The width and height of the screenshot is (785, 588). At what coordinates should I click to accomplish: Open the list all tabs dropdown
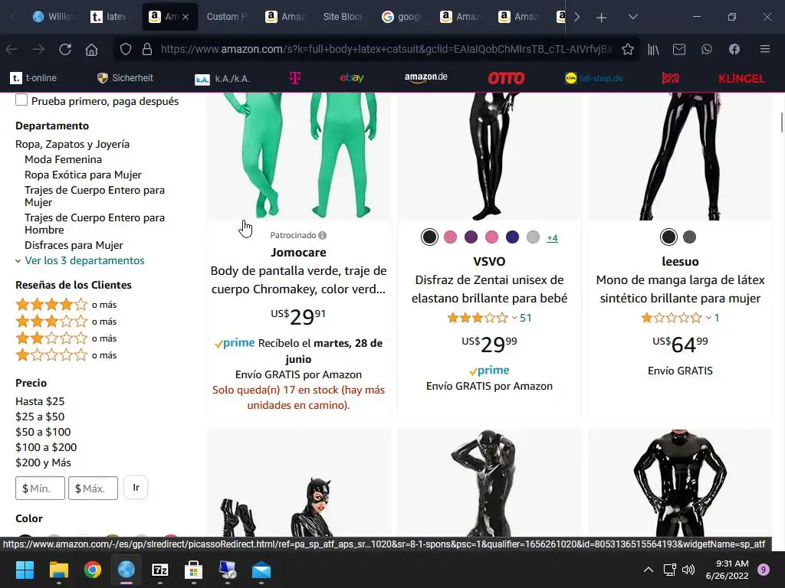click(632, 17)
